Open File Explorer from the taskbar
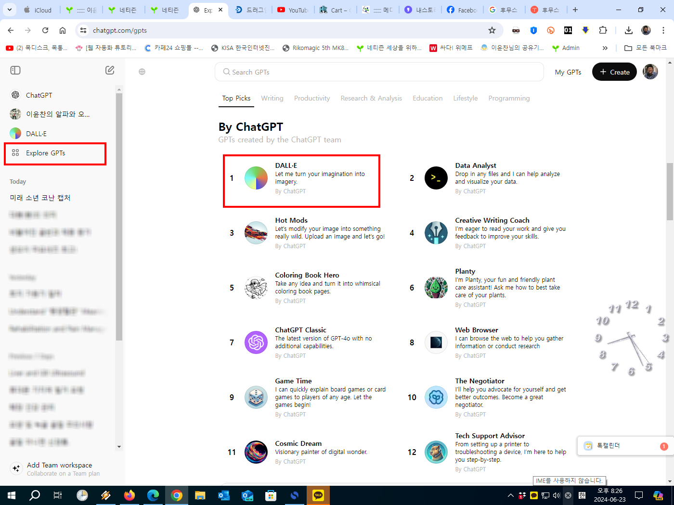Image resolution: width=674 pixels, height=505 pixels. coord(200,495)
